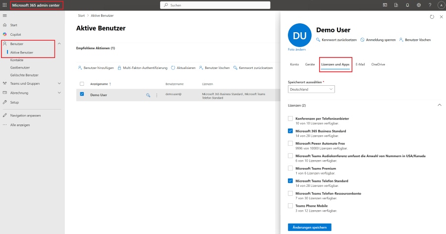Open the Cloud Shell icon in header
446x234 pixels.
(x=385, y=5)
